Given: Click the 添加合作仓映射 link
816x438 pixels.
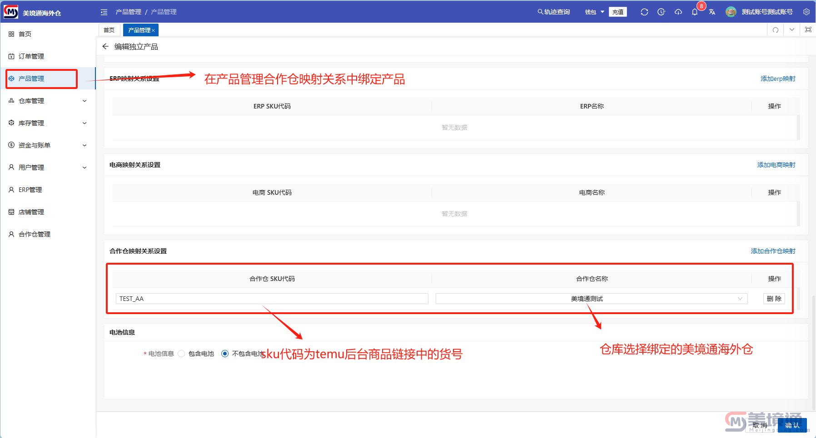Looking at the screenshot, I should [x=773, y=251].
